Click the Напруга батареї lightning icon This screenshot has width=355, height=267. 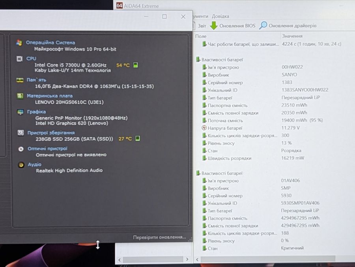tap(204, 128)
